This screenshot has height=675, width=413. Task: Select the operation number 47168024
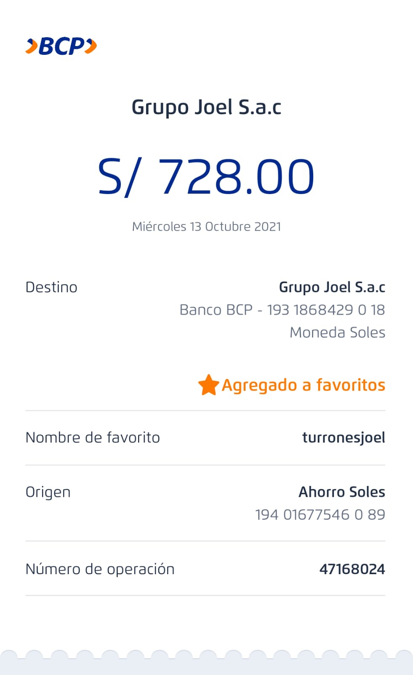click(352, 569)
